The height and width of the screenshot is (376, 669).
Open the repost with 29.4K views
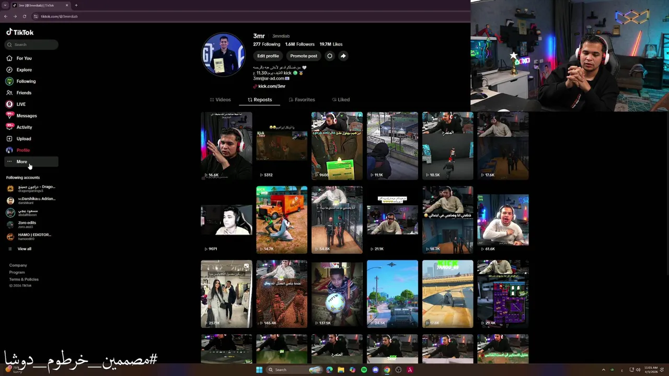click(x=503, y=294)
